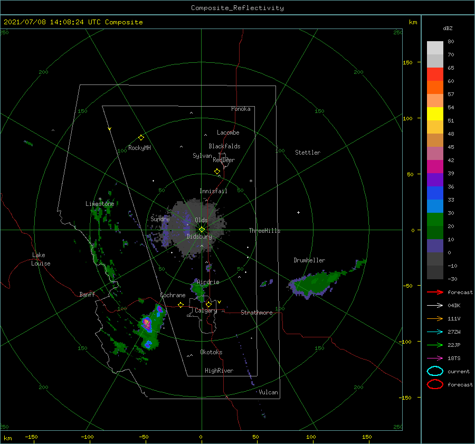Viewport: 475px width, 444px height.
Task: Click the white plus marker east of ThreeHills
Action: (298, 212)
